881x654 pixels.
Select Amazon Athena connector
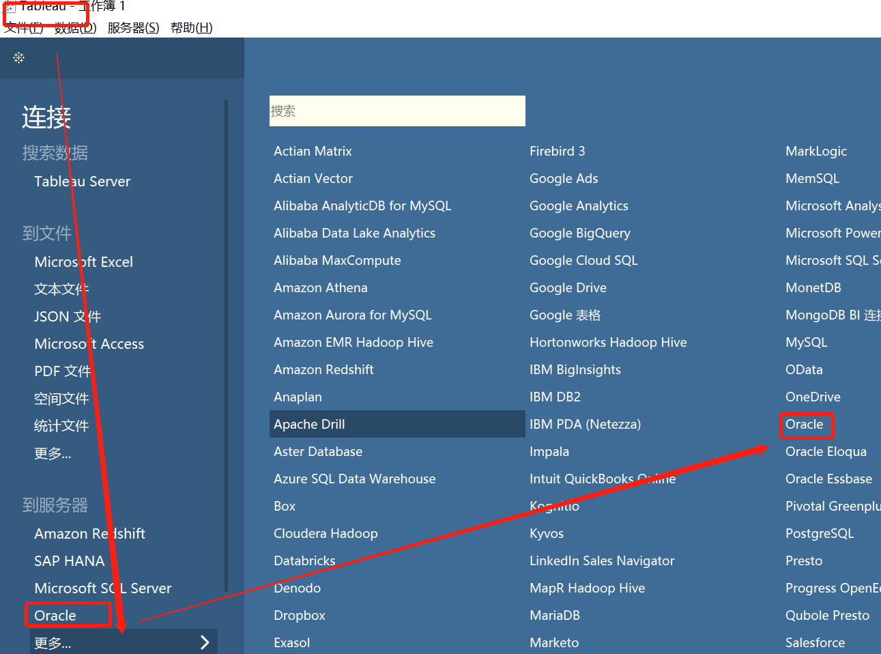321,287
